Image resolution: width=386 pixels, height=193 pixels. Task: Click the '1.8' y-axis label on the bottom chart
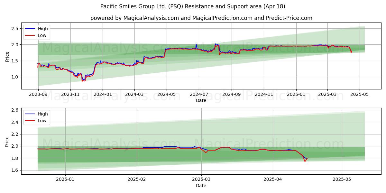pos(15,158)
